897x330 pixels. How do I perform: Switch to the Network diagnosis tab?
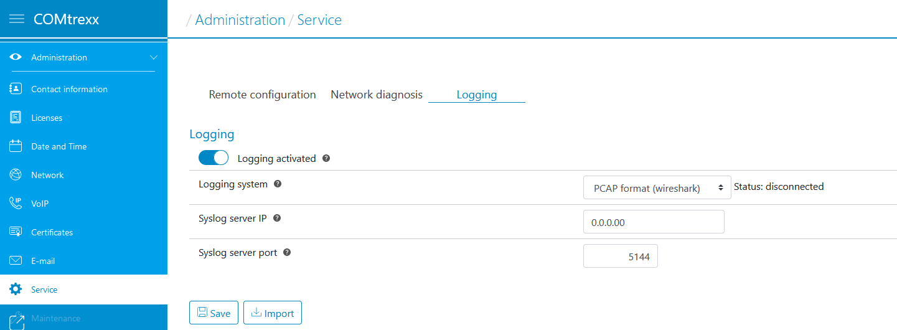coord(377,95)
